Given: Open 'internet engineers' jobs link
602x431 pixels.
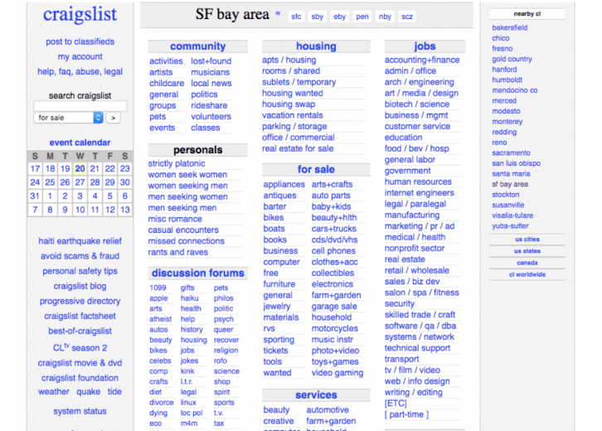Looking at the screenshot, I should [420, 193].
